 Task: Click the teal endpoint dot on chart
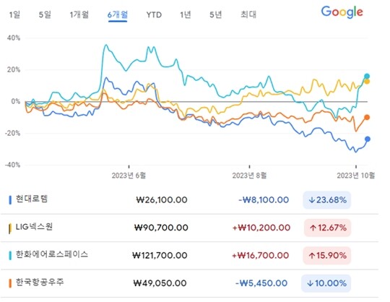(x=367, y=76)
